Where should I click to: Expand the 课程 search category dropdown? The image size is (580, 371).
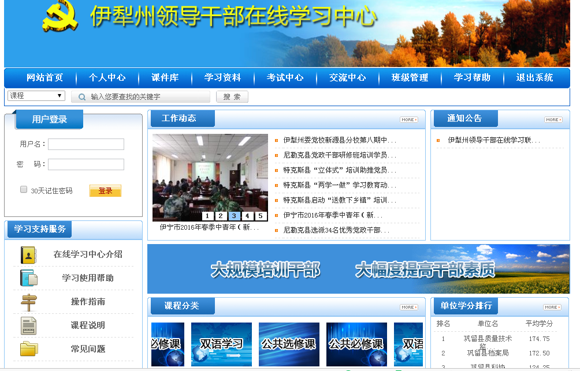tap(36, 96)
